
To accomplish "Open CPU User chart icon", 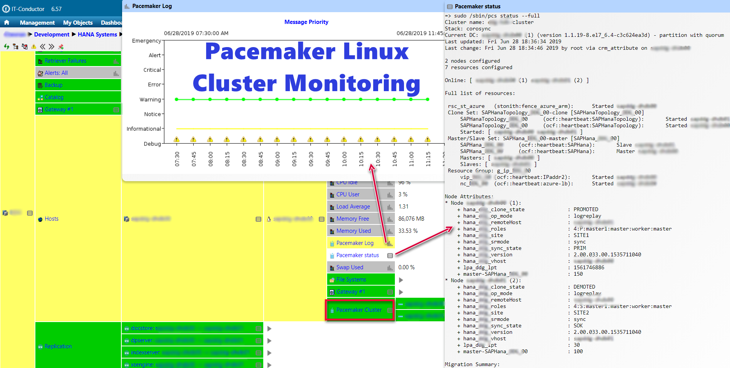I will [x=390, y=194].
